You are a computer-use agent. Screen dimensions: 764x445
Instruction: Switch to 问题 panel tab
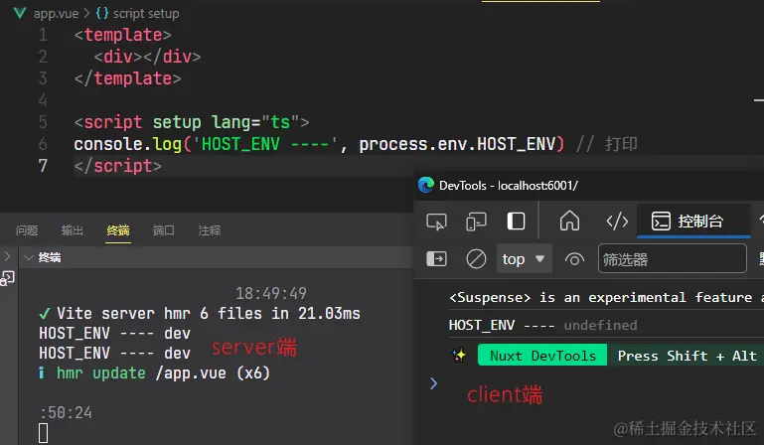click(x=27, y=230)
